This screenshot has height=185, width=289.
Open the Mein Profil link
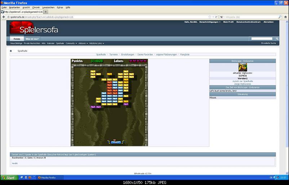tap(228, 22)
